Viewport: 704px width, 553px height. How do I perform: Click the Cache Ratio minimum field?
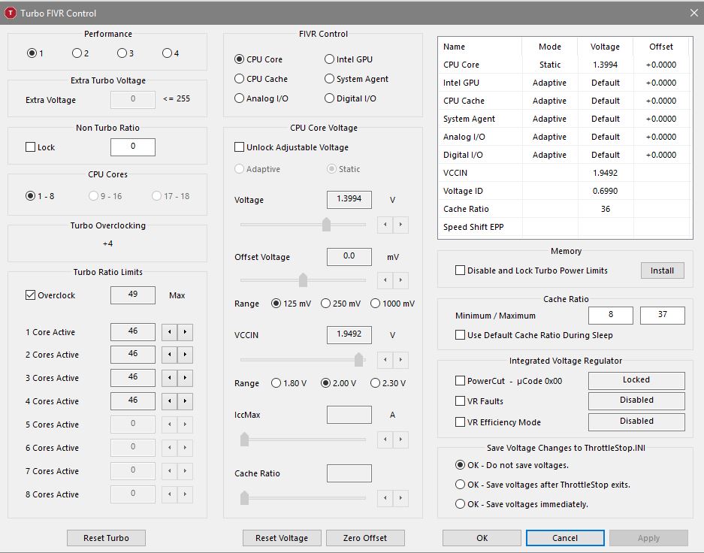coord(611,315)
